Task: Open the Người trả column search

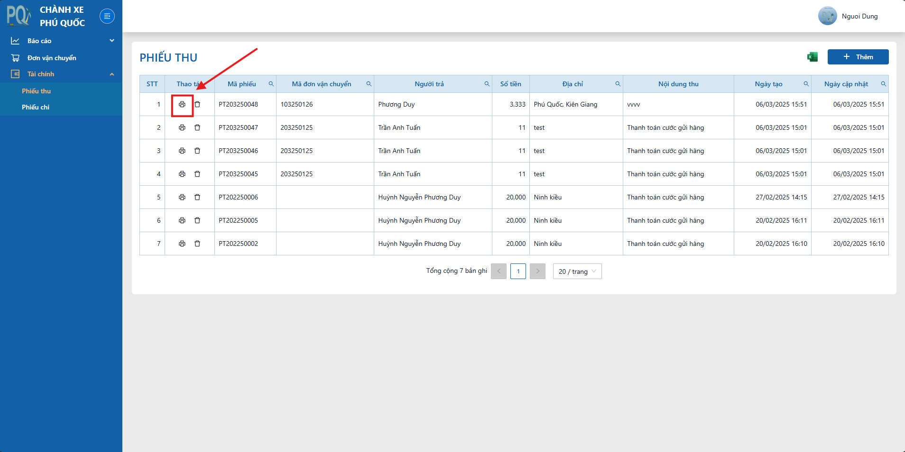Action: click(487, 84)
